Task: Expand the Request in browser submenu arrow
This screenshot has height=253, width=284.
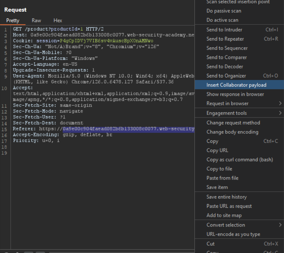Action: tap(280, 104)
